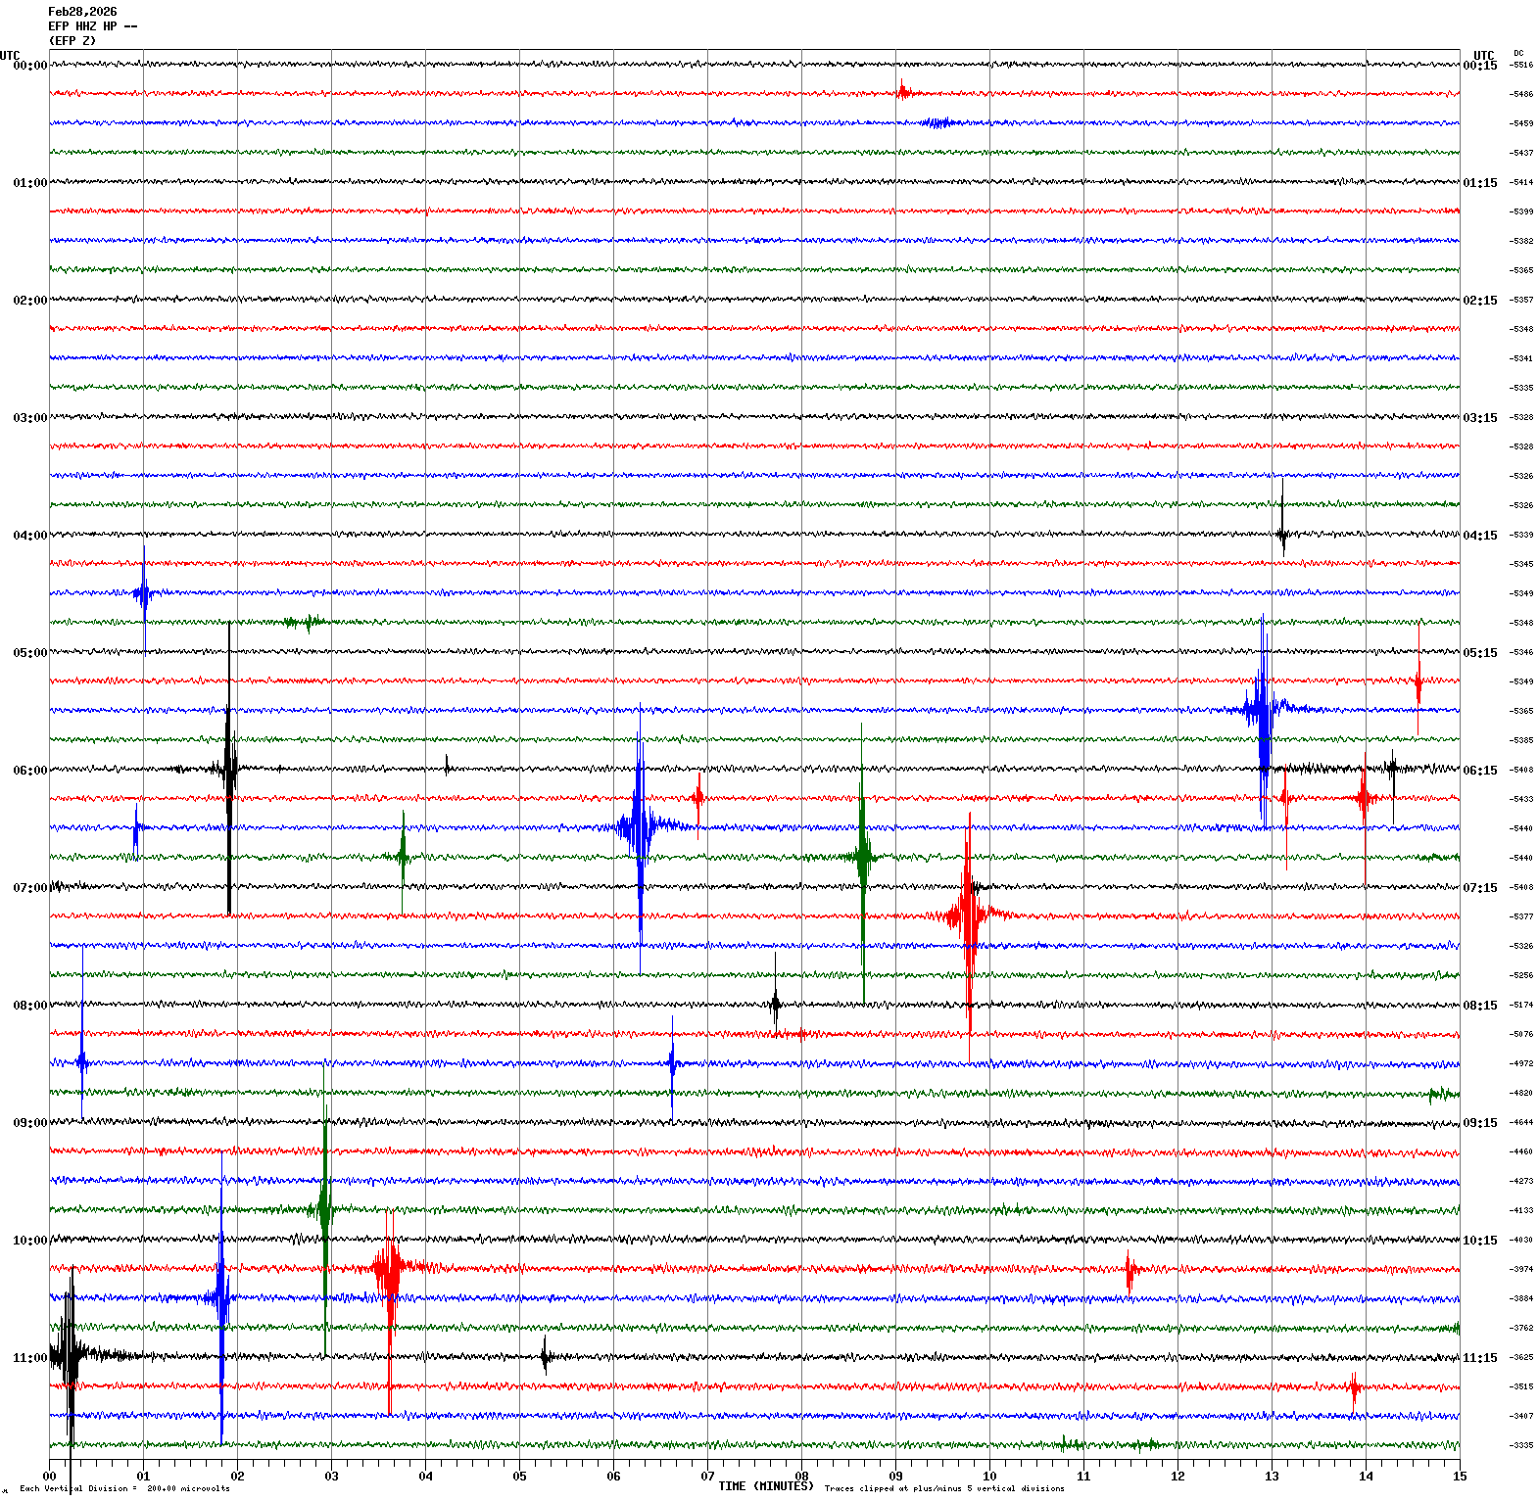
Task: Click the EFP HHZ HP station header
Action: [x=92, y=26]
